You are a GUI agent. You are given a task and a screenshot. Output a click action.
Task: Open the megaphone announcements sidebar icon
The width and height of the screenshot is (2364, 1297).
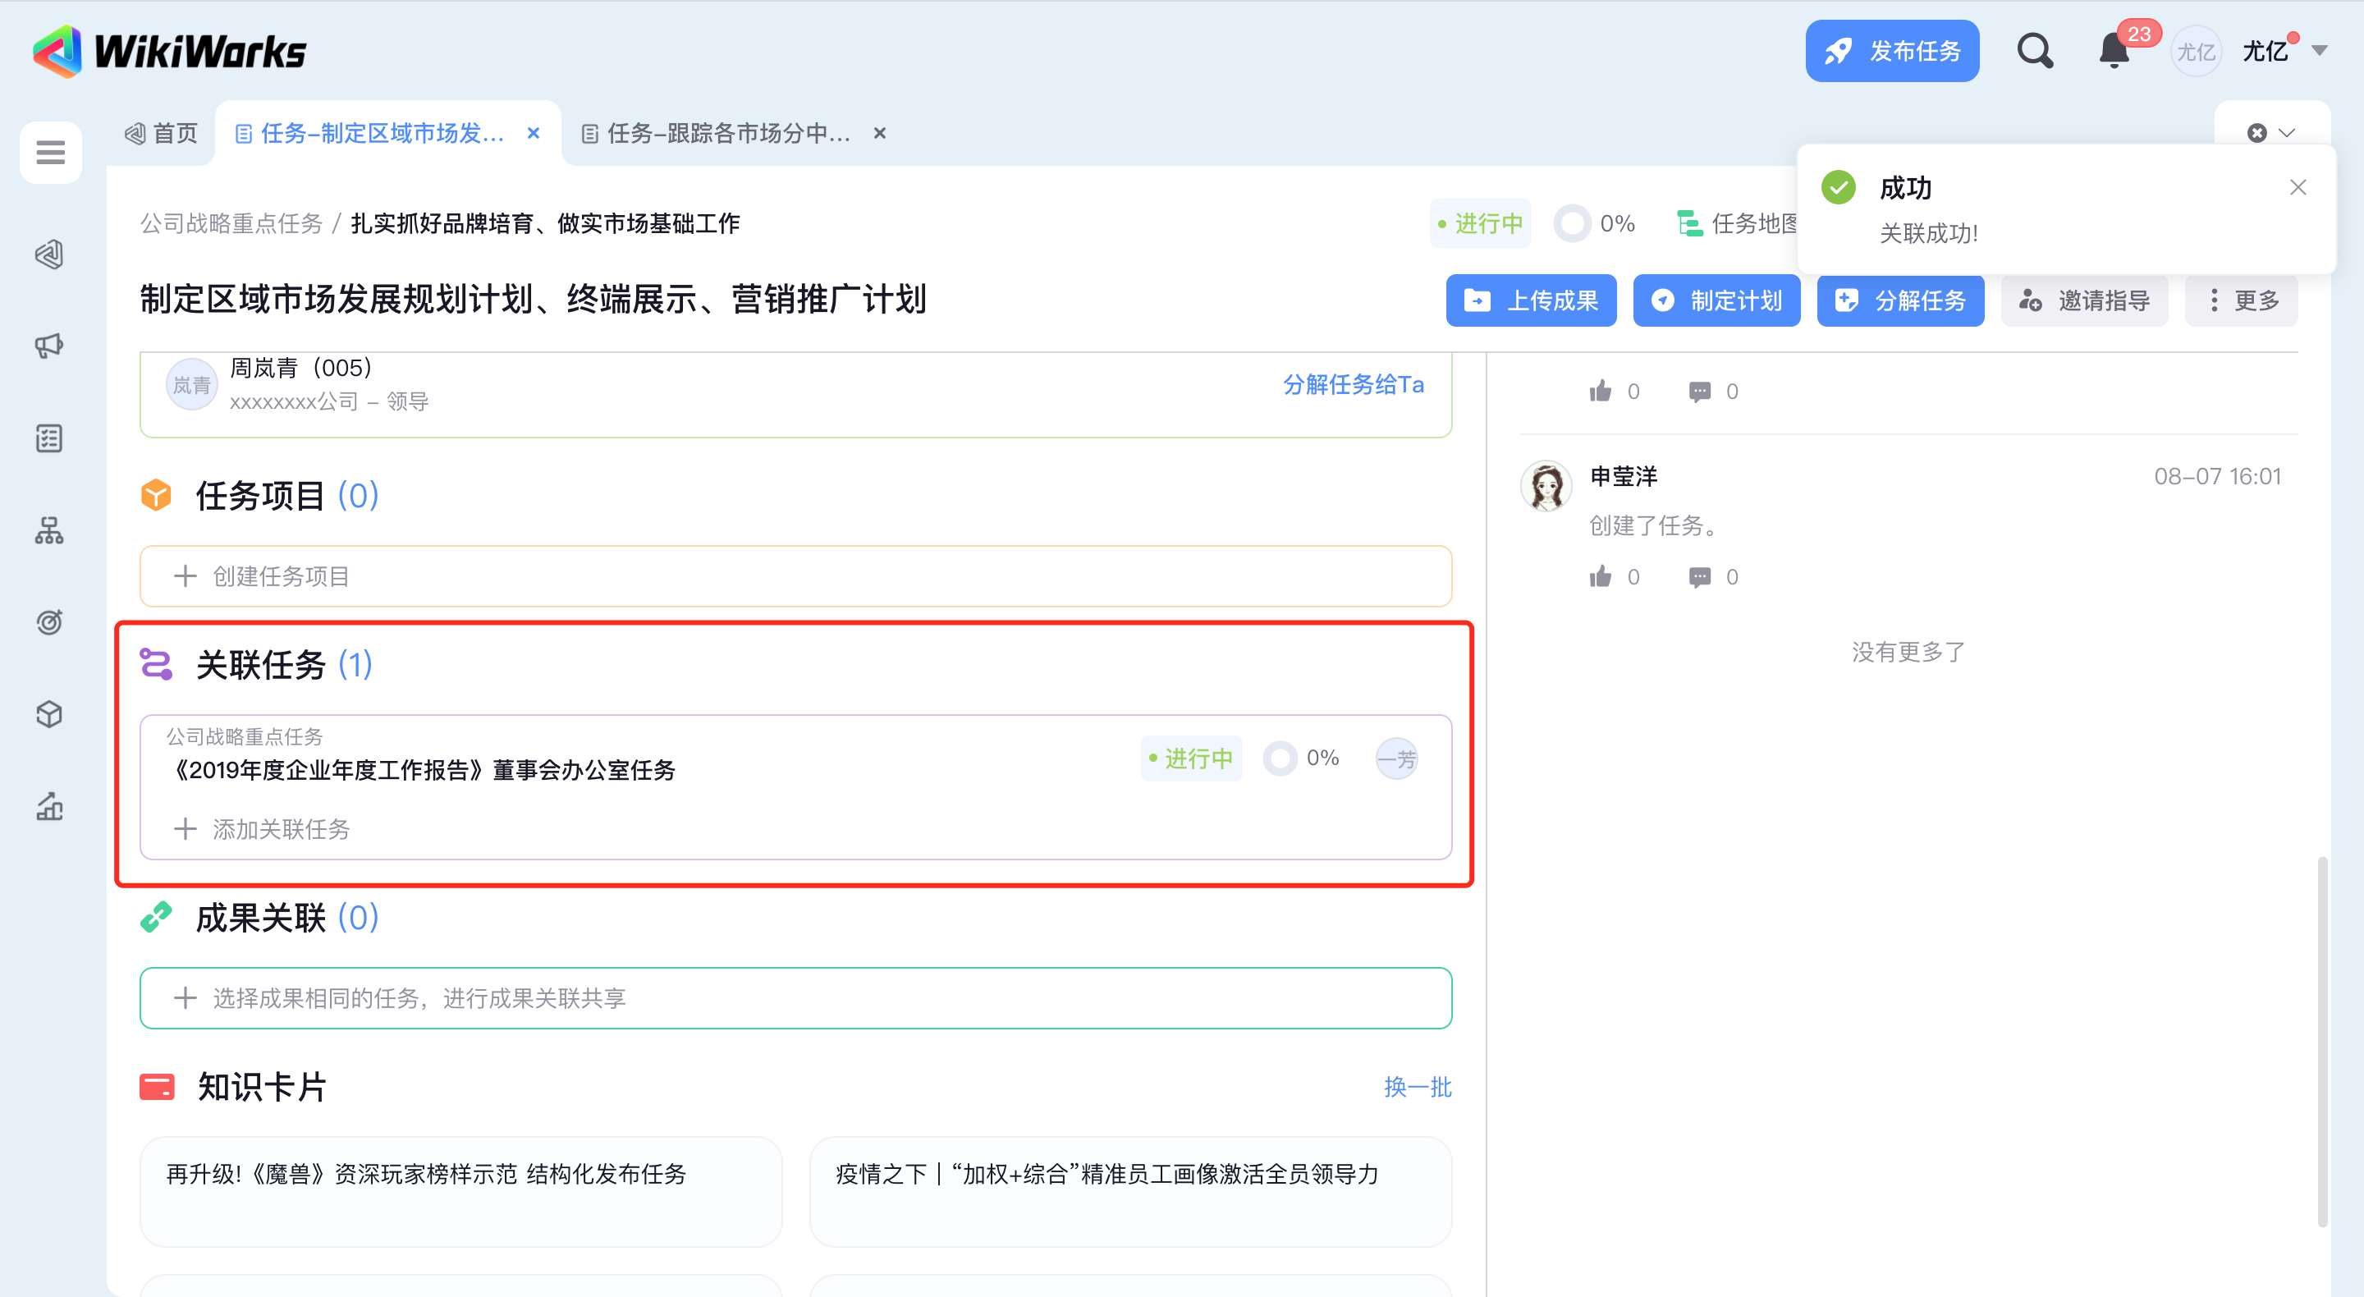coord(49,346)
